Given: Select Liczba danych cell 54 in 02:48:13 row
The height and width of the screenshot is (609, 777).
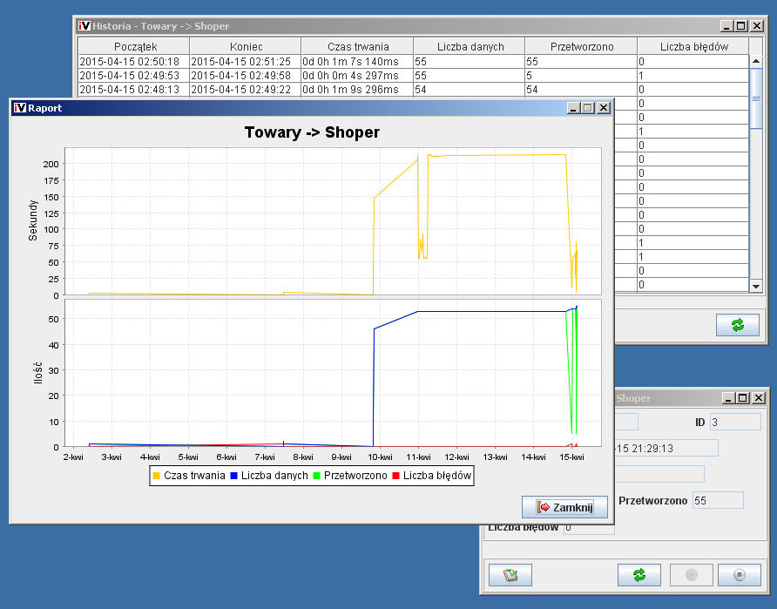Looking at the screenshot, I should [x=470, y=89].
